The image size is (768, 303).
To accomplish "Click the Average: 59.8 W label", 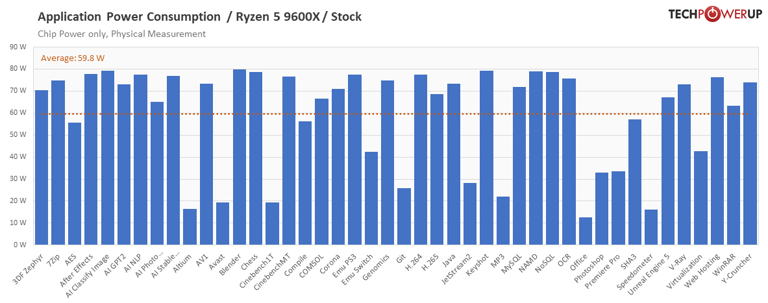I will tap(73, 58).
